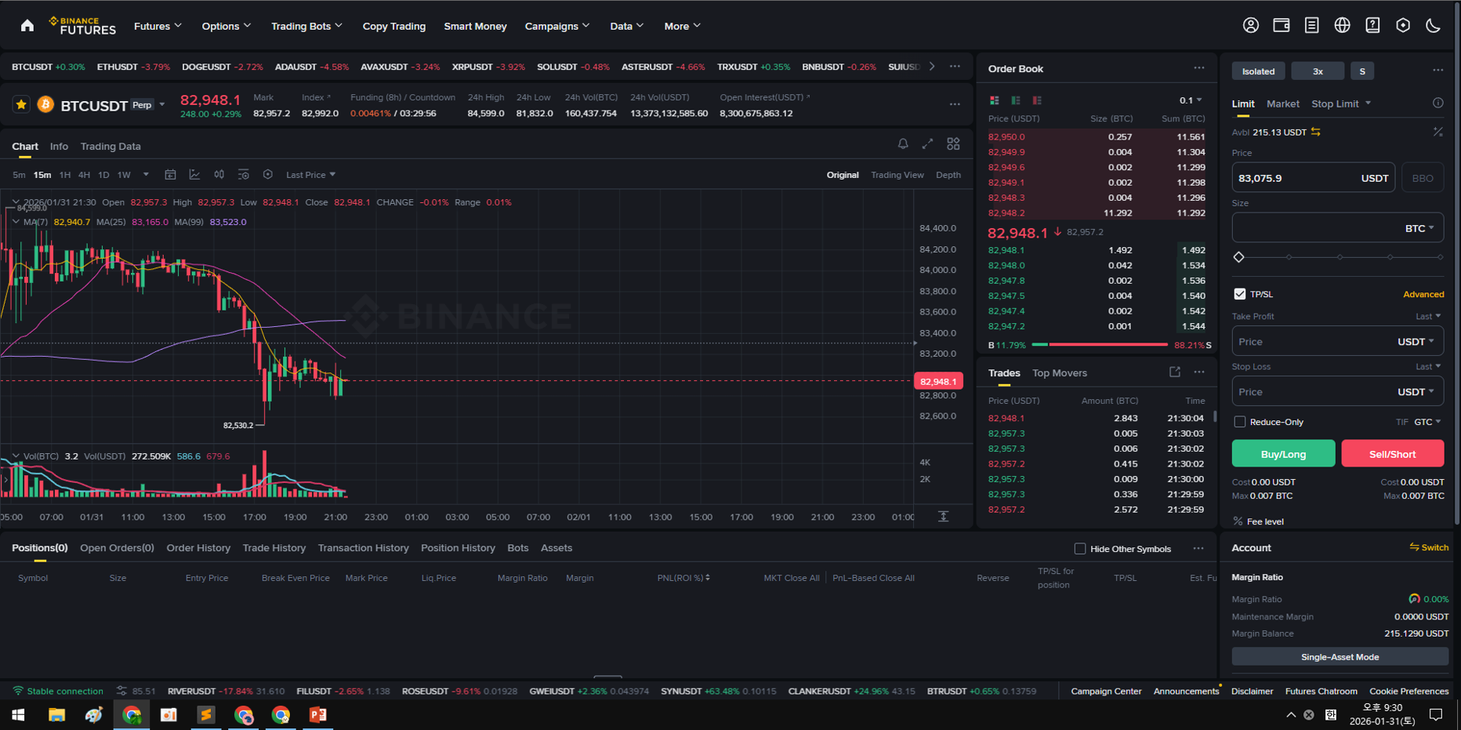Uncheck the TP/SL checkbox
1461x730 pixels.
[1239, 294]
